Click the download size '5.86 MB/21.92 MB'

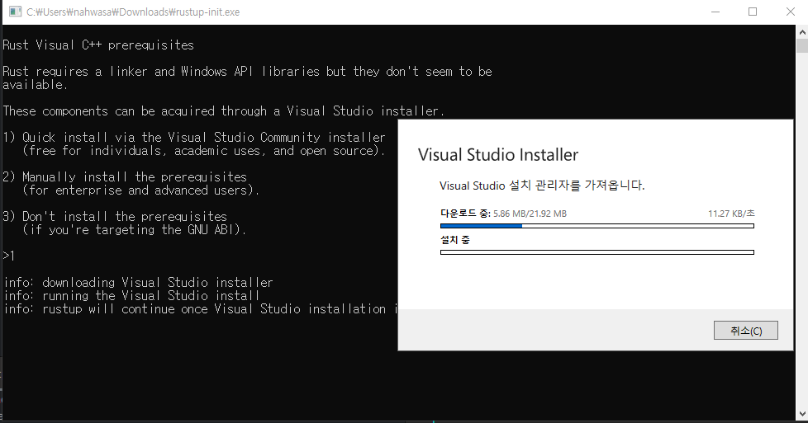(530, 214)
